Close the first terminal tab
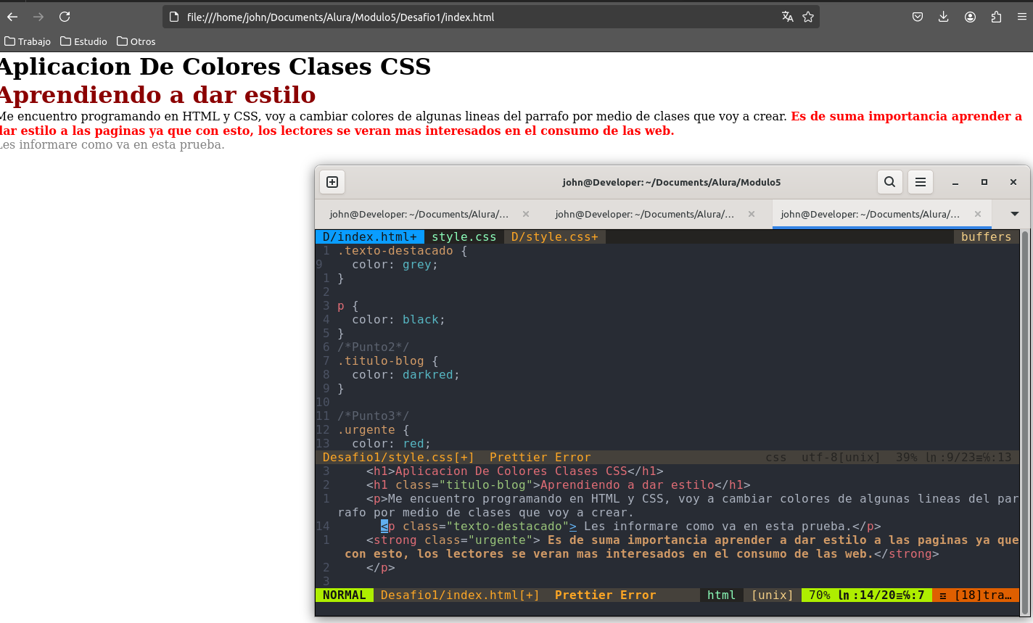This screenshot has height=623, width=1033. [526, 214]
